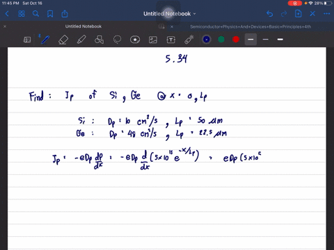Open the thumbnail grid view

tap(22, 14)
